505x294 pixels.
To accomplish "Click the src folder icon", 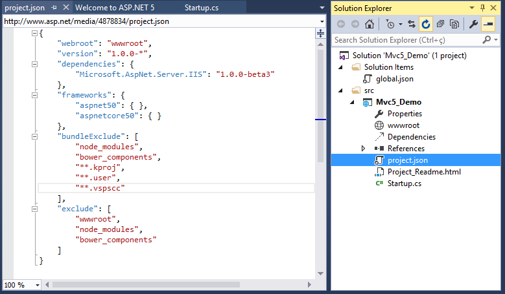I will tap(356, 90).
